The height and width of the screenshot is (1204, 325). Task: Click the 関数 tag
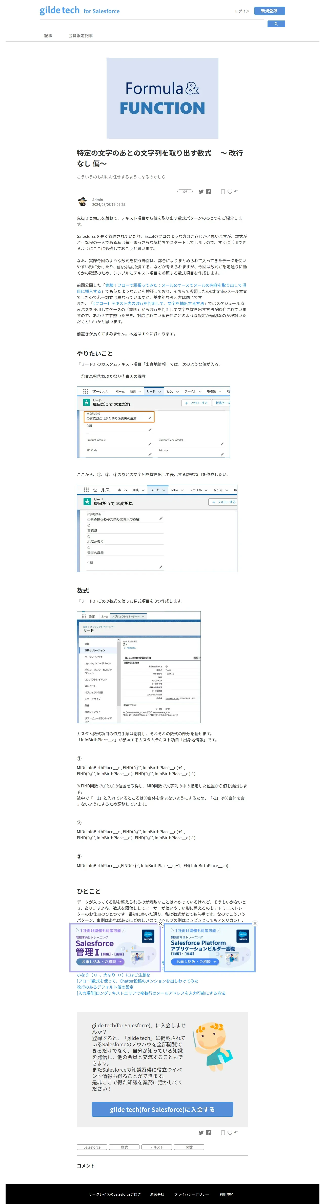coord(189,1147)
